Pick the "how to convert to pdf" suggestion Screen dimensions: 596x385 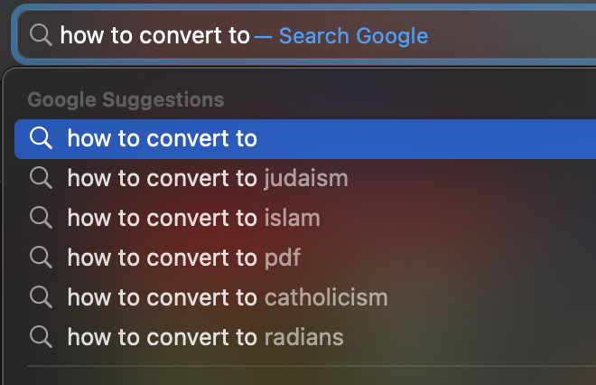point(305,258)
